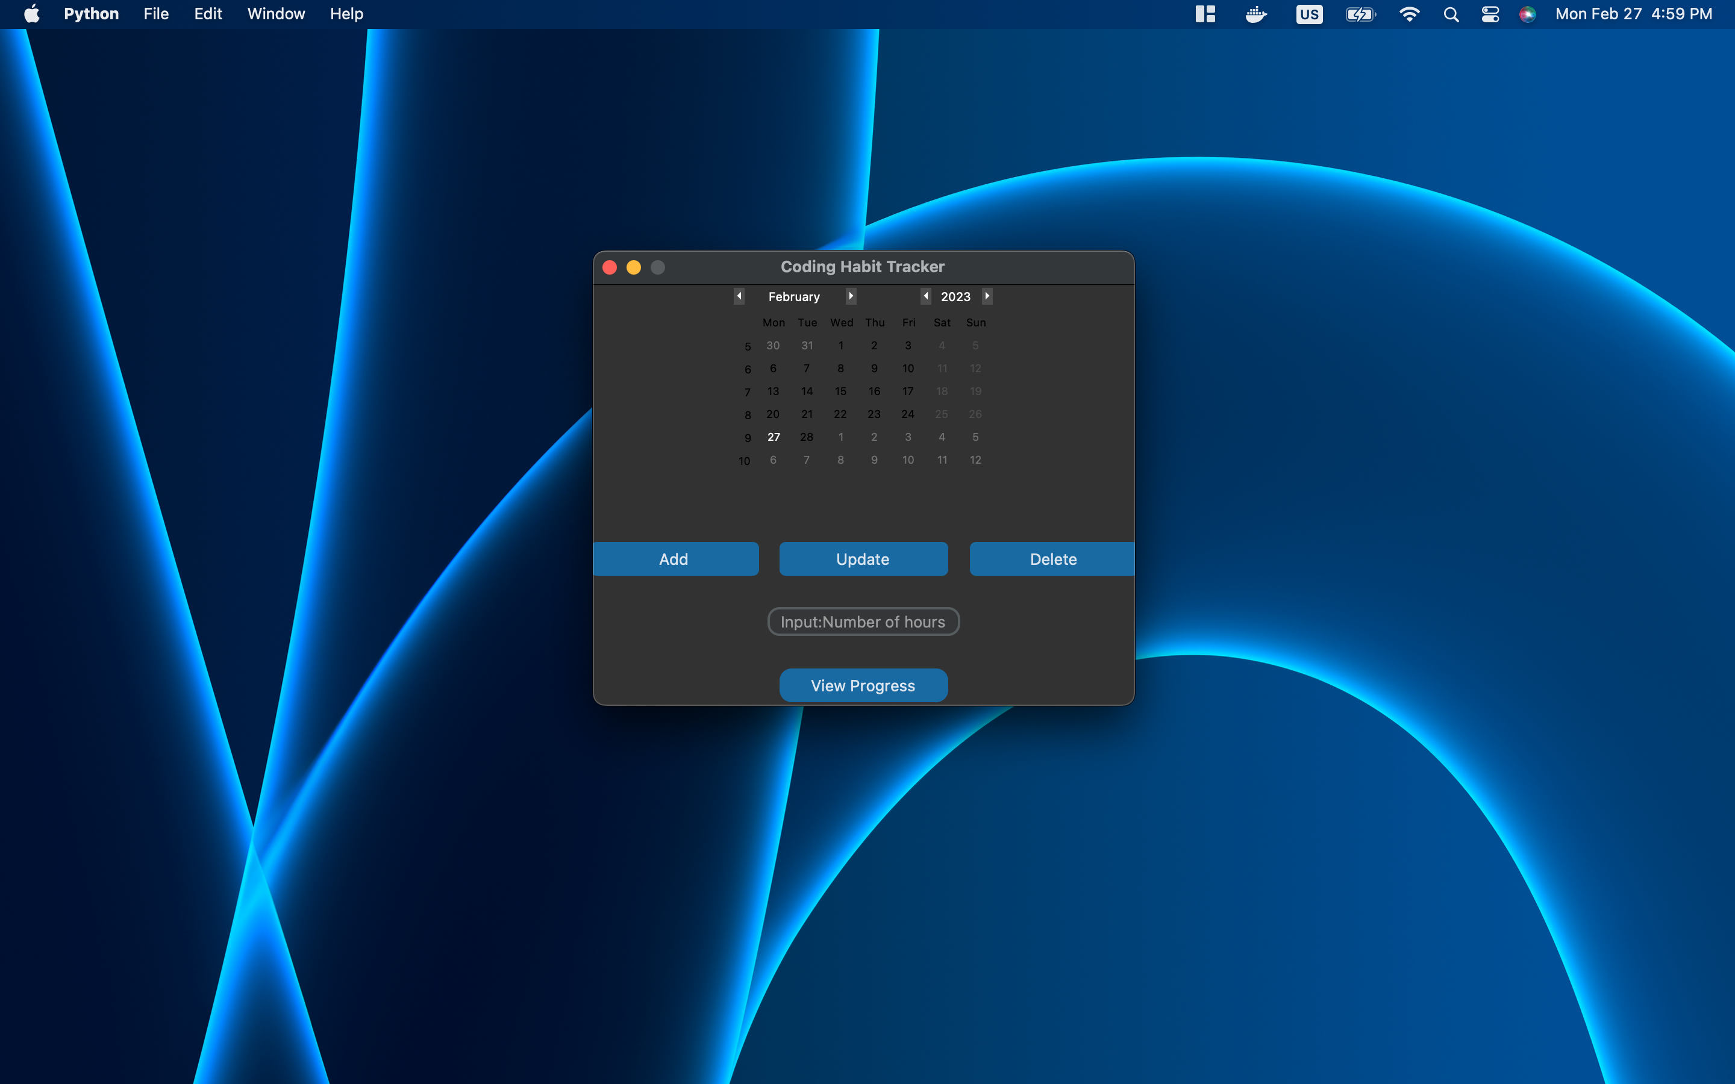Open Spotlight search icon
Screen dimensions: 1735x1084
click(x=1451, y=14)
